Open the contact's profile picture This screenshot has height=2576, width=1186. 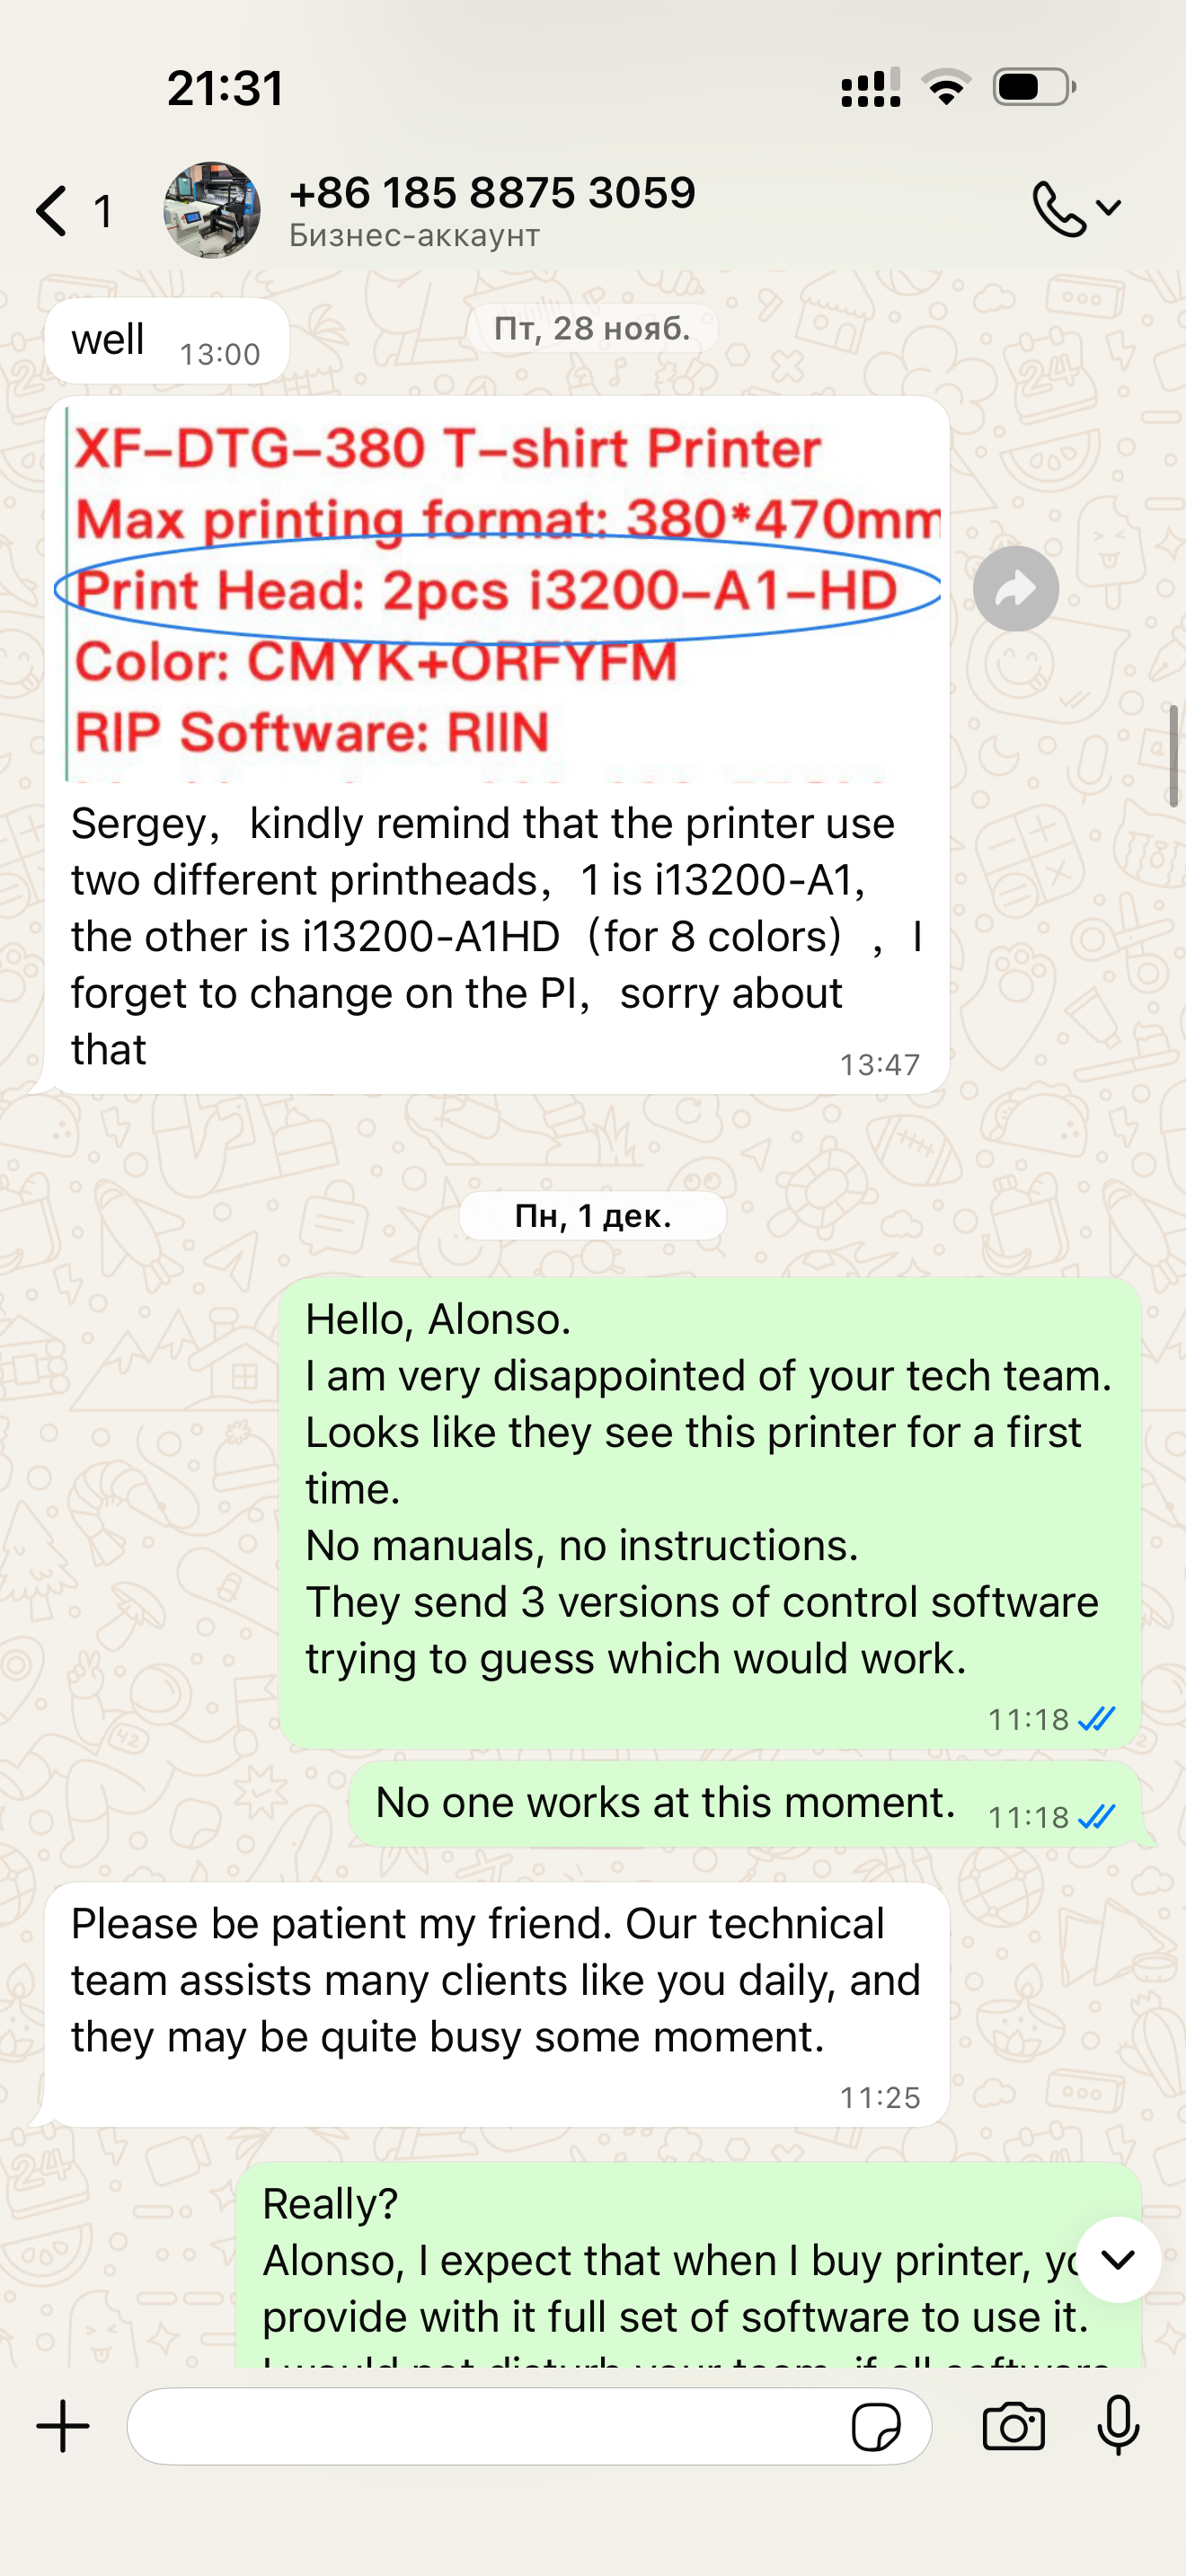pyautogui.click(x=212, y=211)
